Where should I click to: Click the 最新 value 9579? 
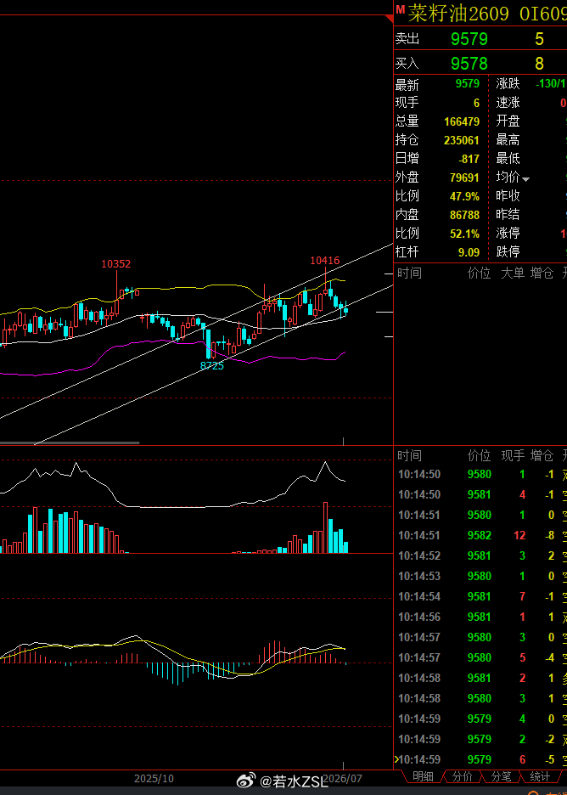tap(467, 84)
